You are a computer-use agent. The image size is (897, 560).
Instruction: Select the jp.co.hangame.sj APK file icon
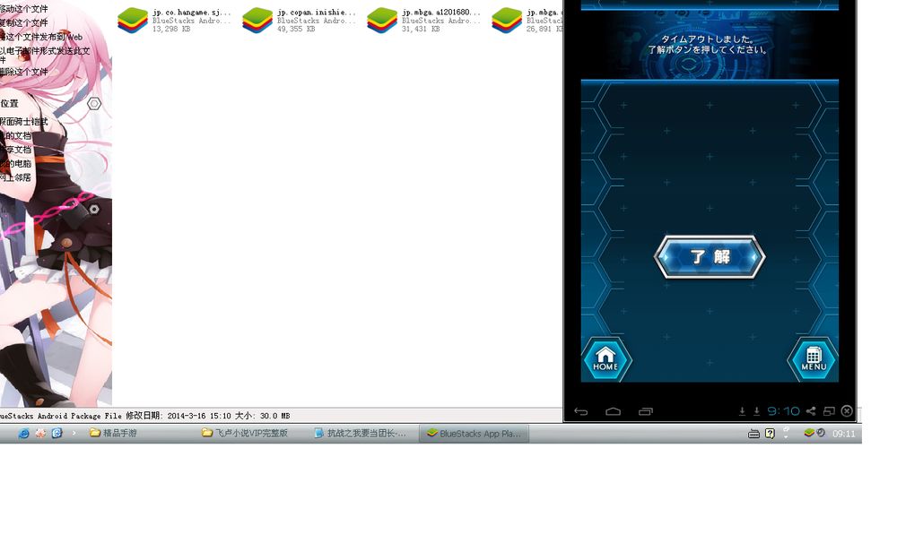pos(133,20)
